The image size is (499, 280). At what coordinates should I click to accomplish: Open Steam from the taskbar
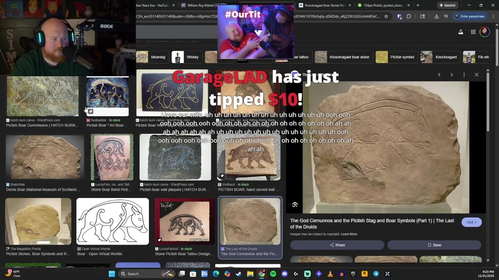coord(239,274)
